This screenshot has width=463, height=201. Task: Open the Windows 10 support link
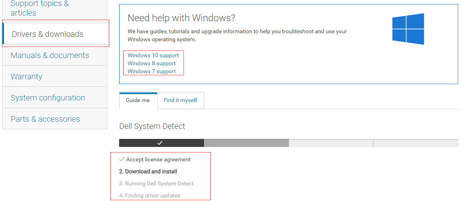tap(153, 55)
